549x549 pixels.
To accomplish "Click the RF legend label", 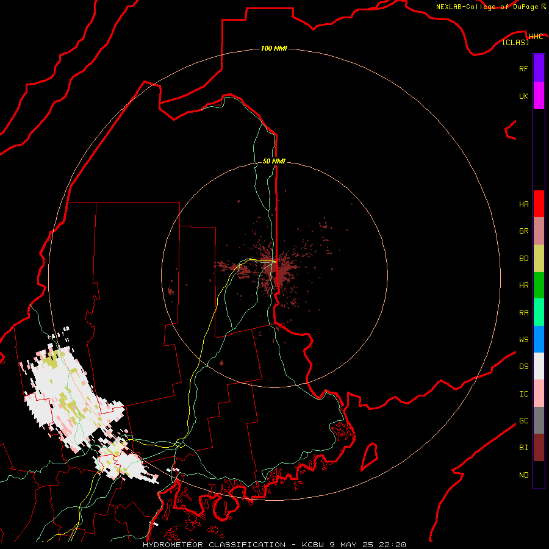I will pyautogui.click(x=523, y=68).
